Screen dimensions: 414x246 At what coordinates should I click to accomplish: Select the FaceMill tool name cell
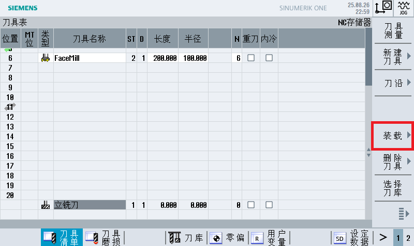click(90, 58)
